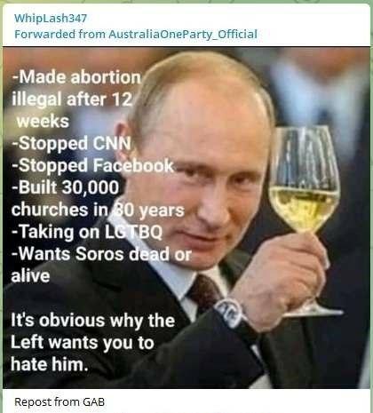Click the 'Taking on LGTBQ' text line

87,232
